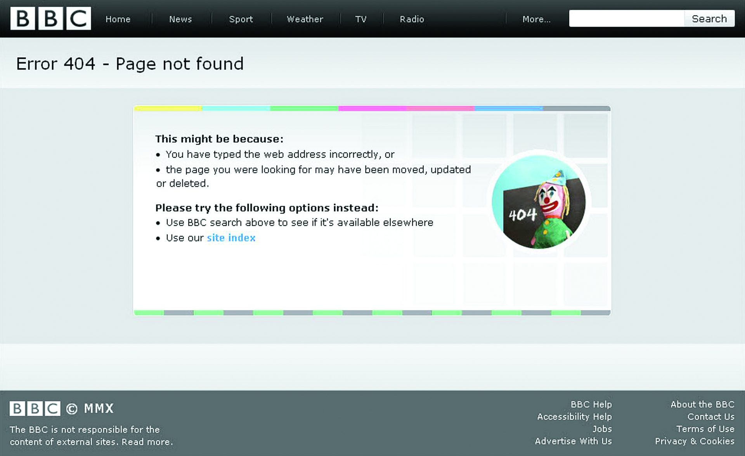Click the Search button
Screen dimensions: 745x456
pyautogui.click(x=710, y=18)
